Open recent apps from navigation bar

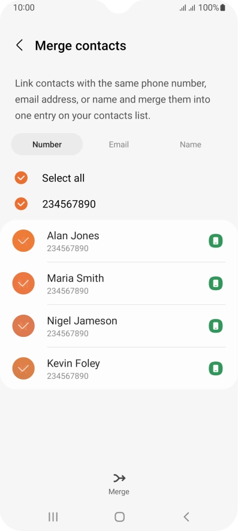click(x=53, y=517)
